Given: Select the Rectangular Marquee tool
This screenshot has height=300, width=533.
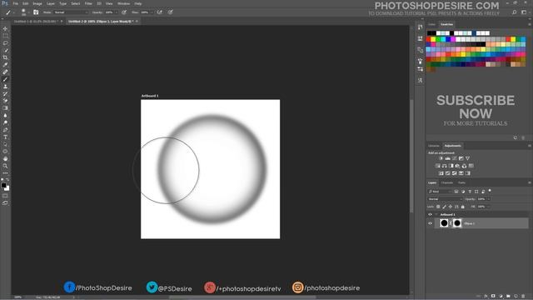Looking at the screenshot, I should [x=5, y=36].
